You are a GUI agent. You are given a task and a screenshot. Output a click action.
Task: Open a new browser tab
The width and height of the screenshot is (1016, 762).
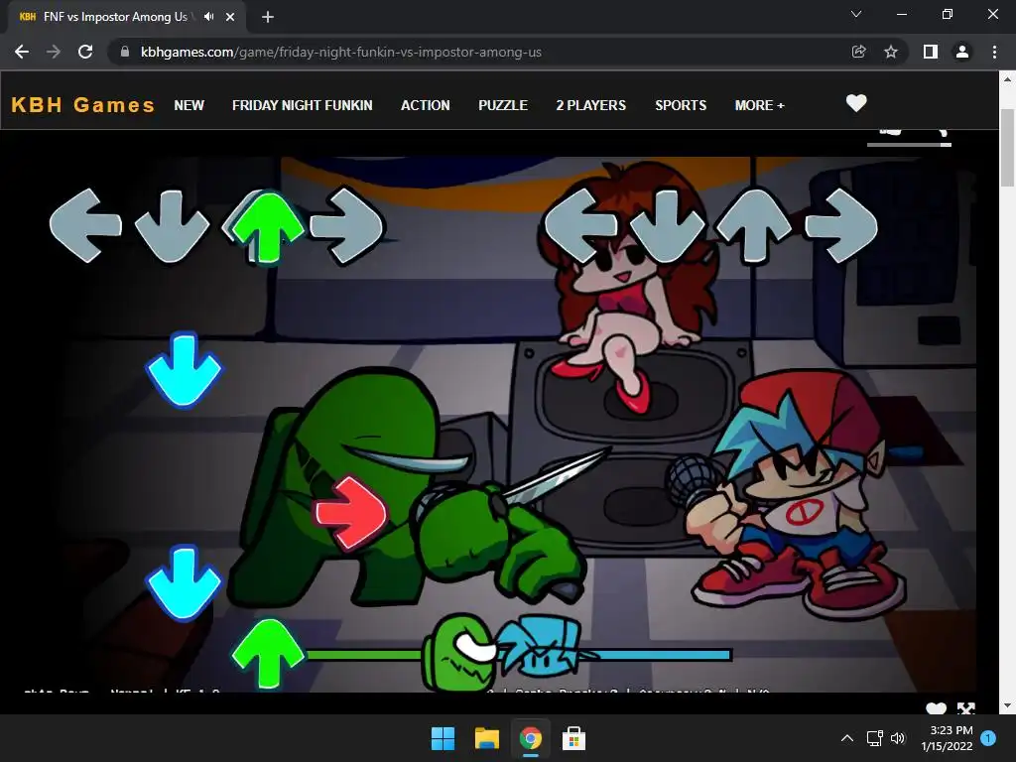(268, 17)
